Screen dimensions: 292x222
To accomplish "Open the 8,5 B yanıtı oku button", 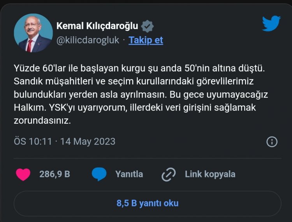I will [147, 203].
